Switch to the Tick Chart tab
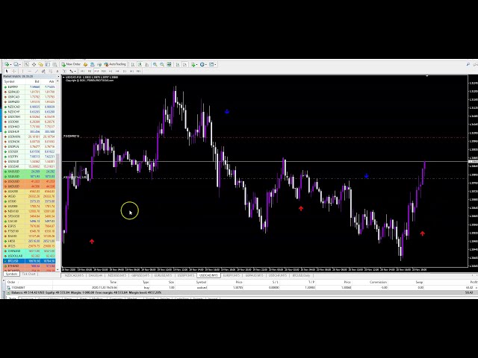The image size is (478, 358). click(28, 274)
